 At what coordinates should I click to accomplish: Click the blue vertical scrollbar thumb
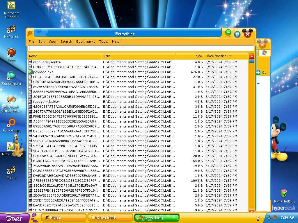coord(252,61)
